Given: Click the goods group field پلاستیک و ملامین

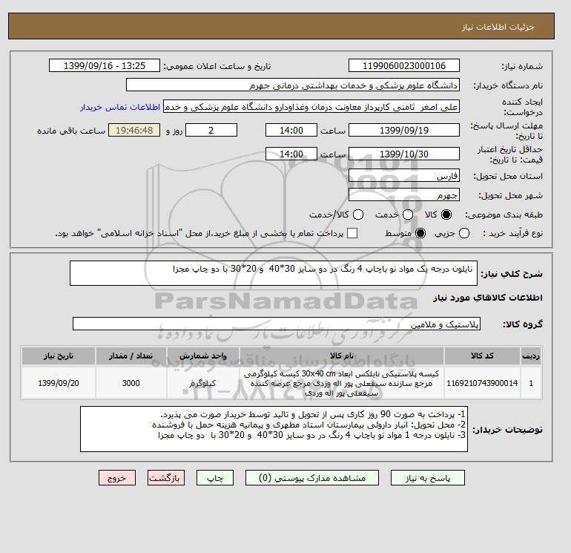Looking at the screenshot, I should point(277,324).
